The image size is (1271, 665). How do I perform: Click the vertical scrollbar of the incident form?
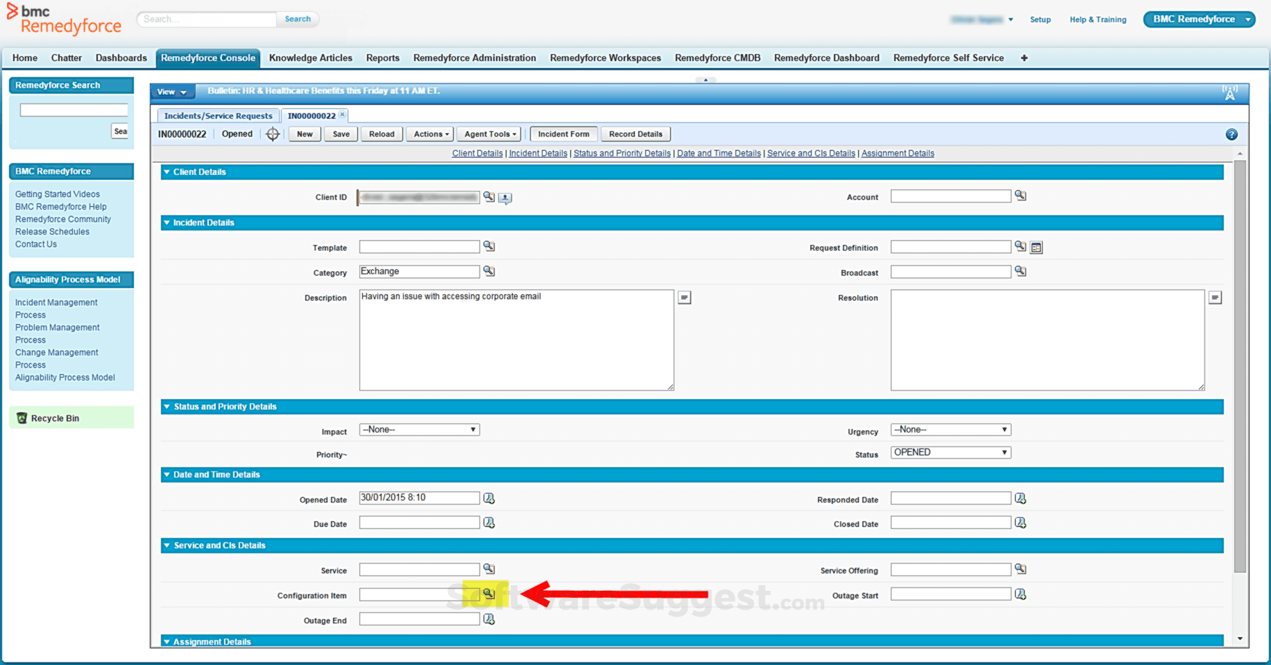tap(1240, 367)
